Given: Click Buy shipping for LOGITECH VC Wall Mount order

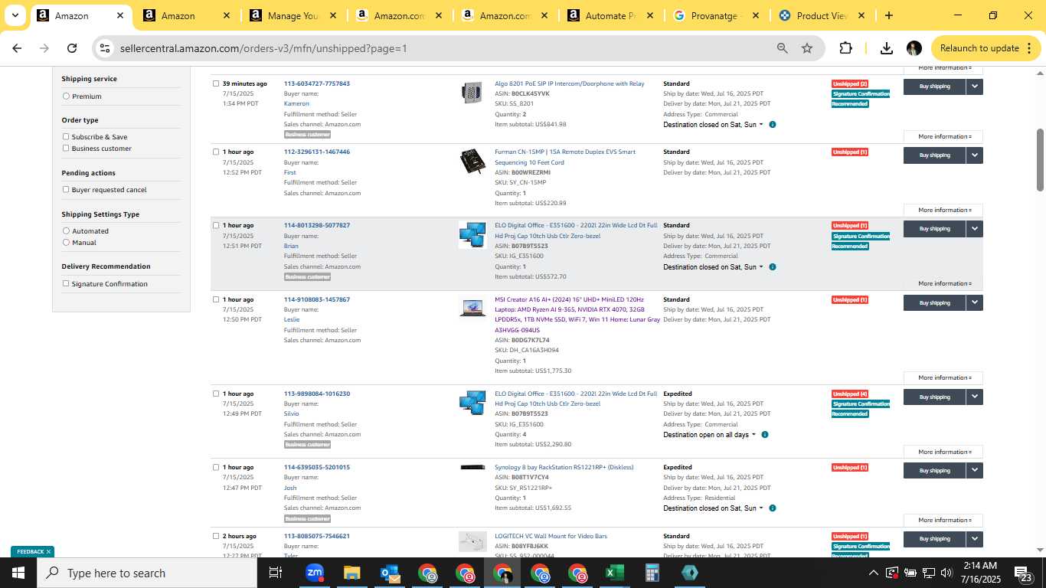Looking at the screenshot, I should (934, 539).
